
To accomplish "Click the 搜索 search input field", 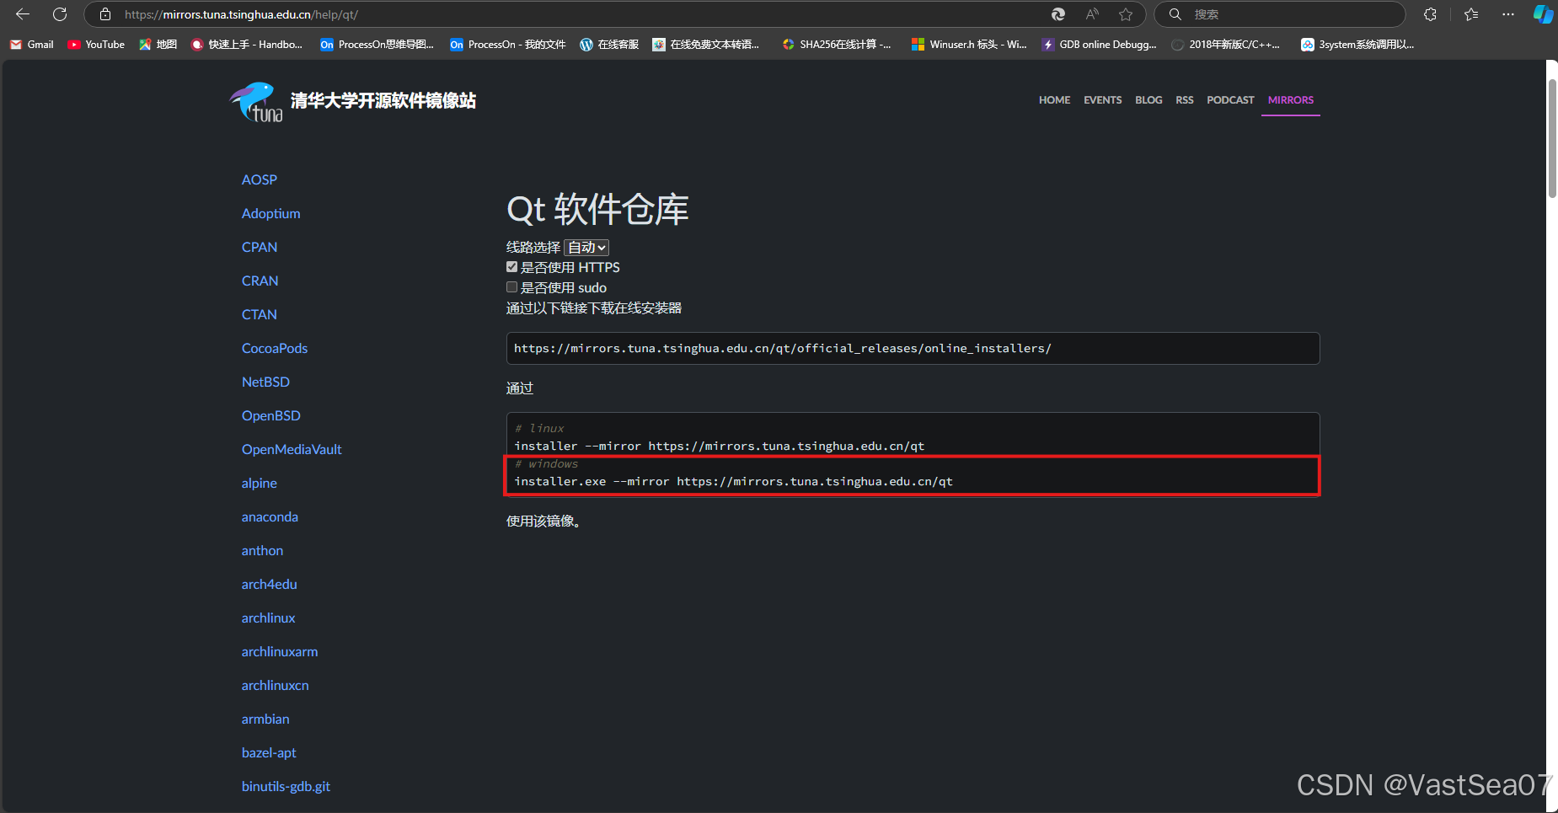I will tap(1279, 14).
